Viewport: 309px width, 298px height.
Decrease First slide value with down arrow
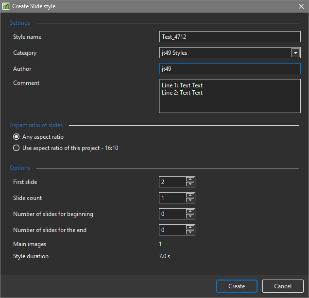click(x=190, y=184)
